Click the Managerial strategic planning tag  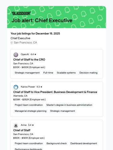[30, 111]
